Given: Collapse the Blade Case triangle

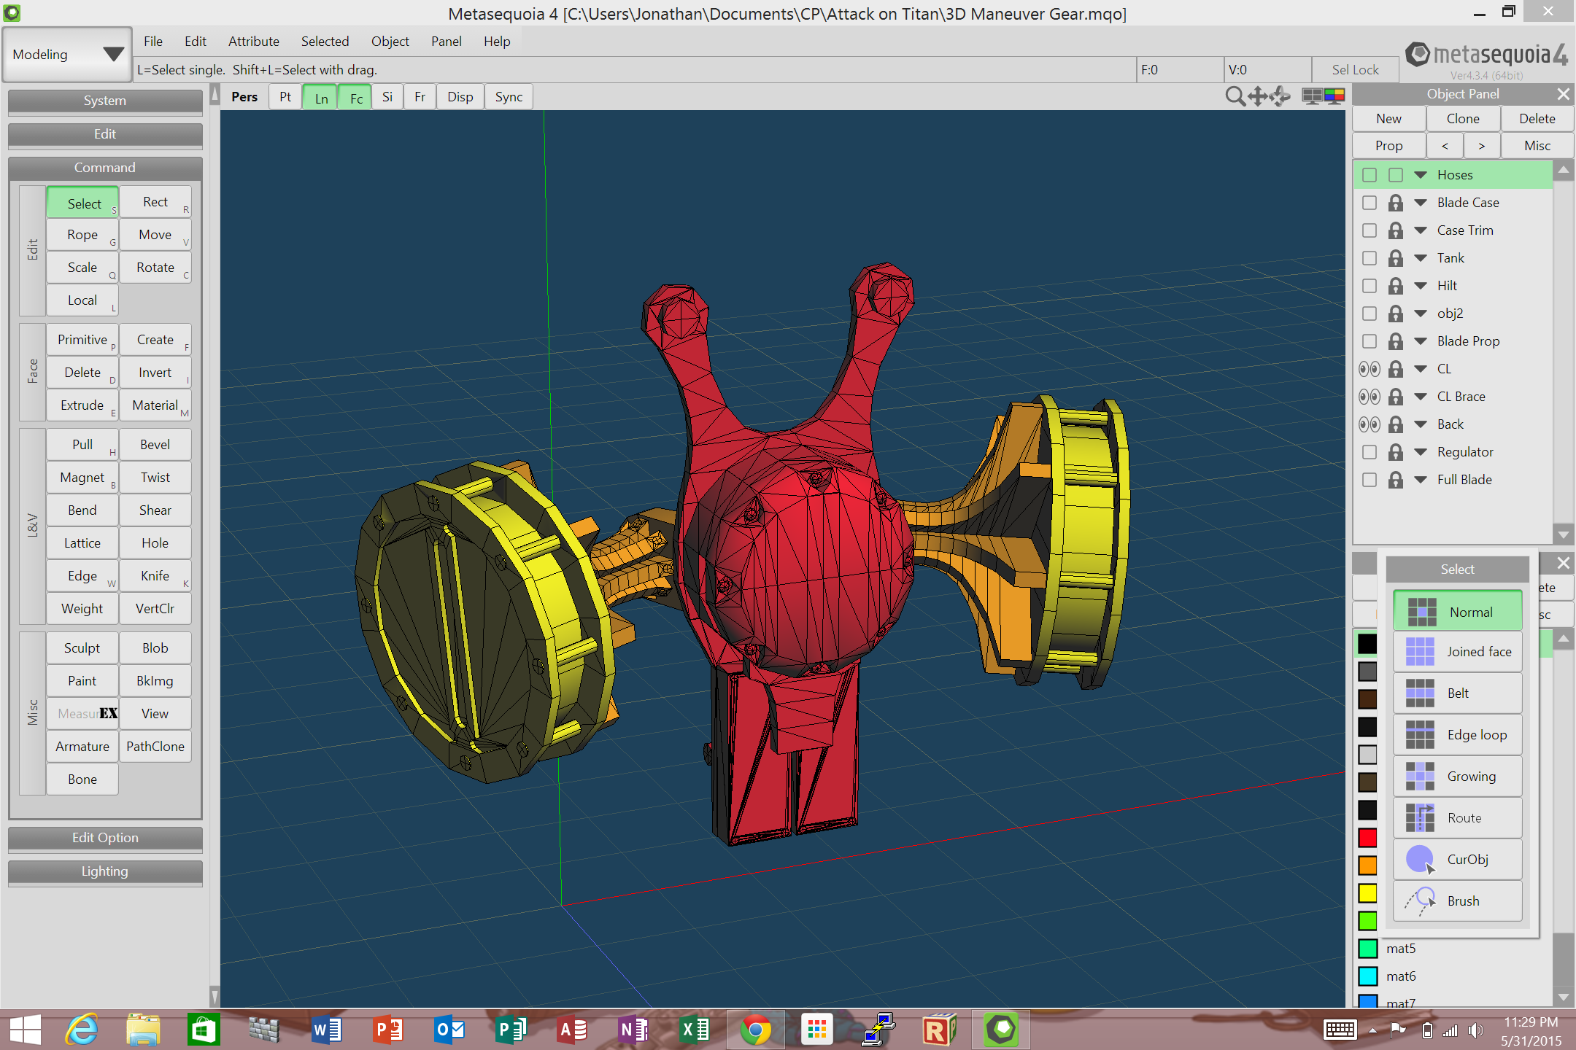Looking at the screenshot, I should tap(1421, 203).
